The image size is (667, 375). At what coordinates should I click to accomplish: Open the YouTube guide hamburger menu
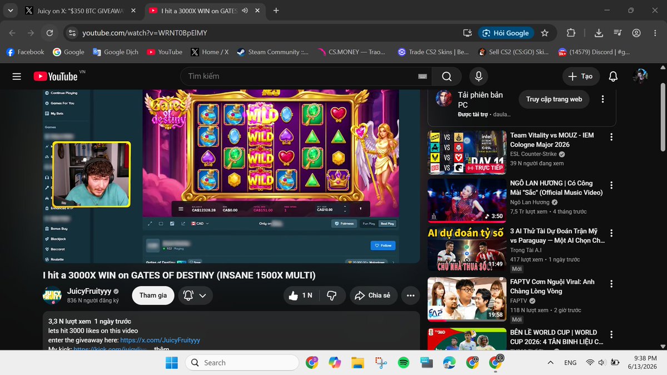click(17, 77)
